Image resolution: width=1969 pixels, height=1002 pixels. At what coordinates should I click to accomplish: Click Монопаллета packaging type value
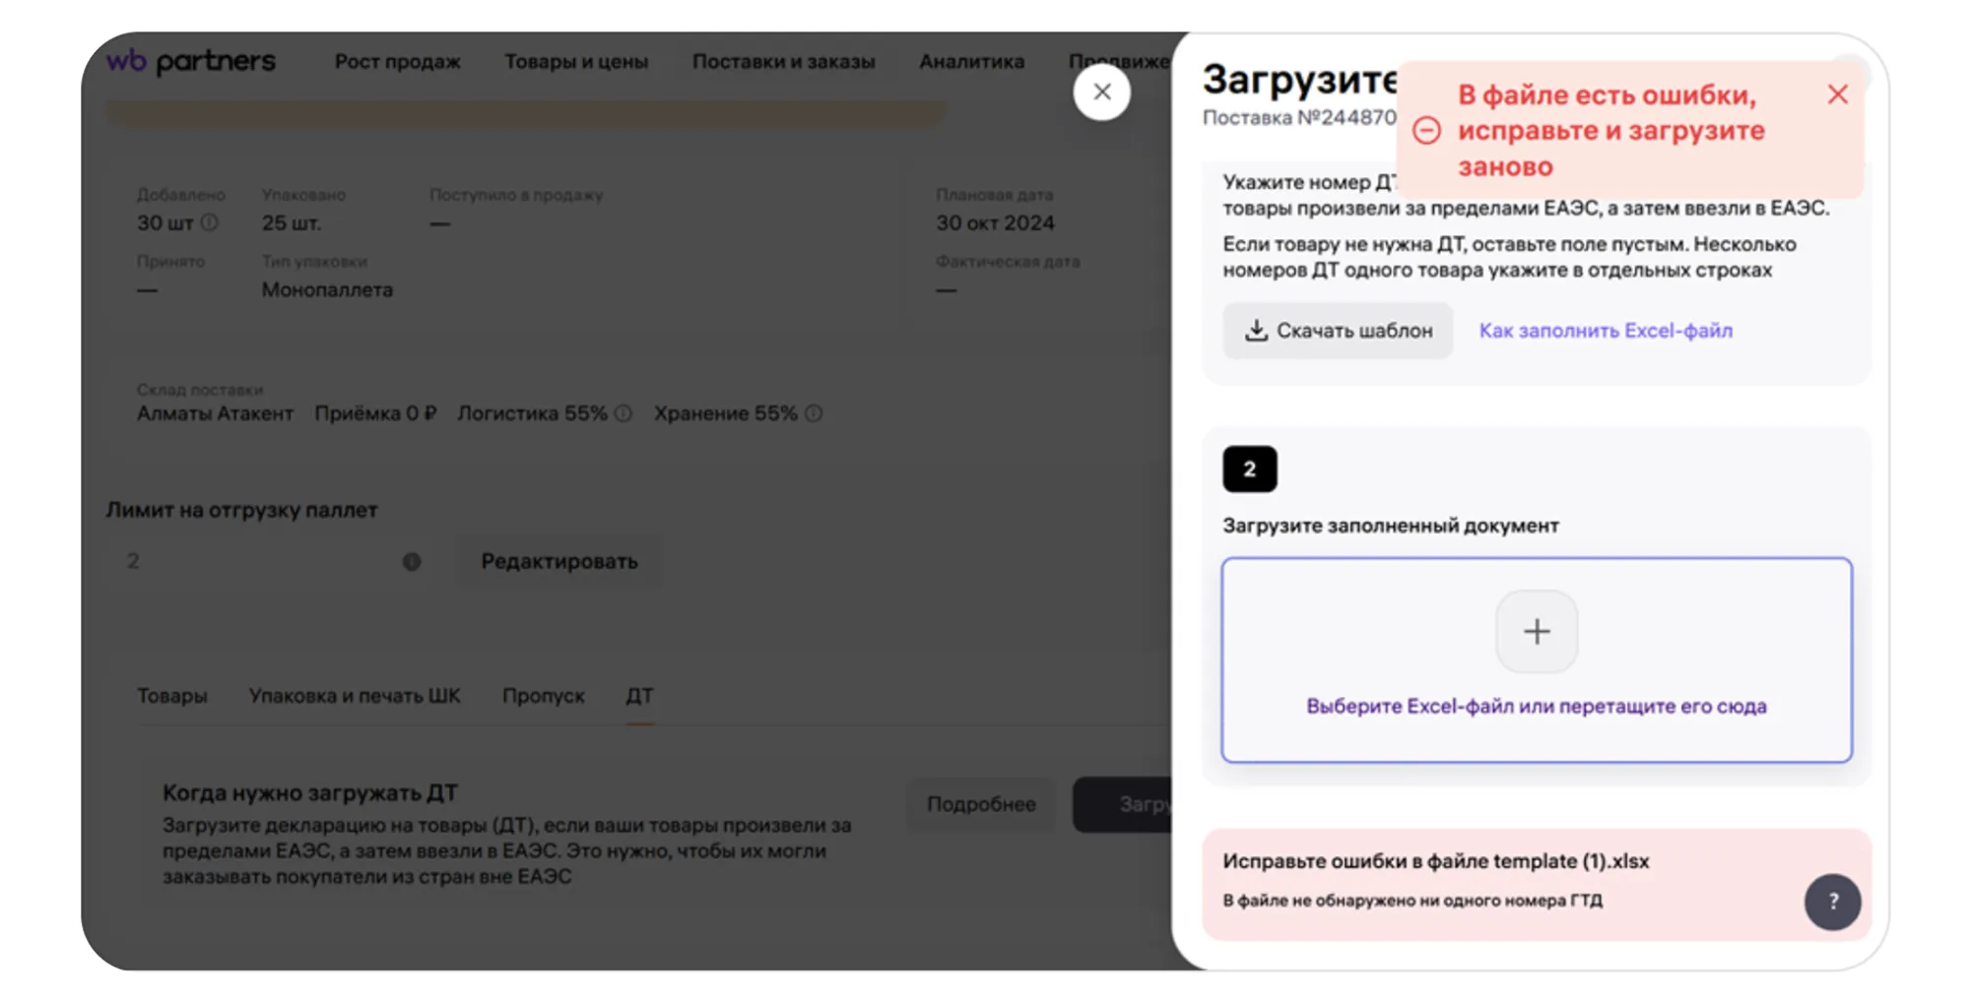[327, 289]
